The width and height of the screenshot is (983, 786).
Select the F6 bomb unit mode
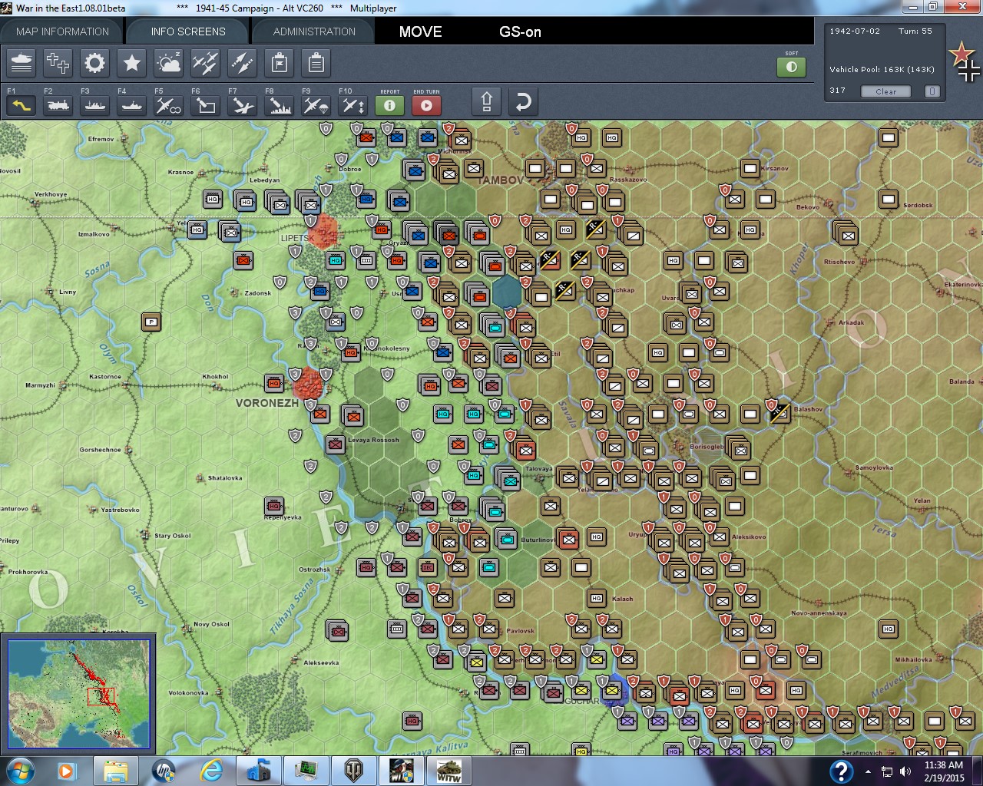[x=206, y=105]
